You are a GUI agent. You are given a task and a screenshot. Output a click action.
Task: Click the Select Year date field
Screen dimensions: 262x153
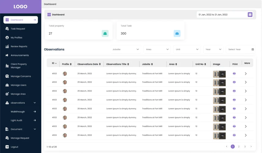[241, 49]
